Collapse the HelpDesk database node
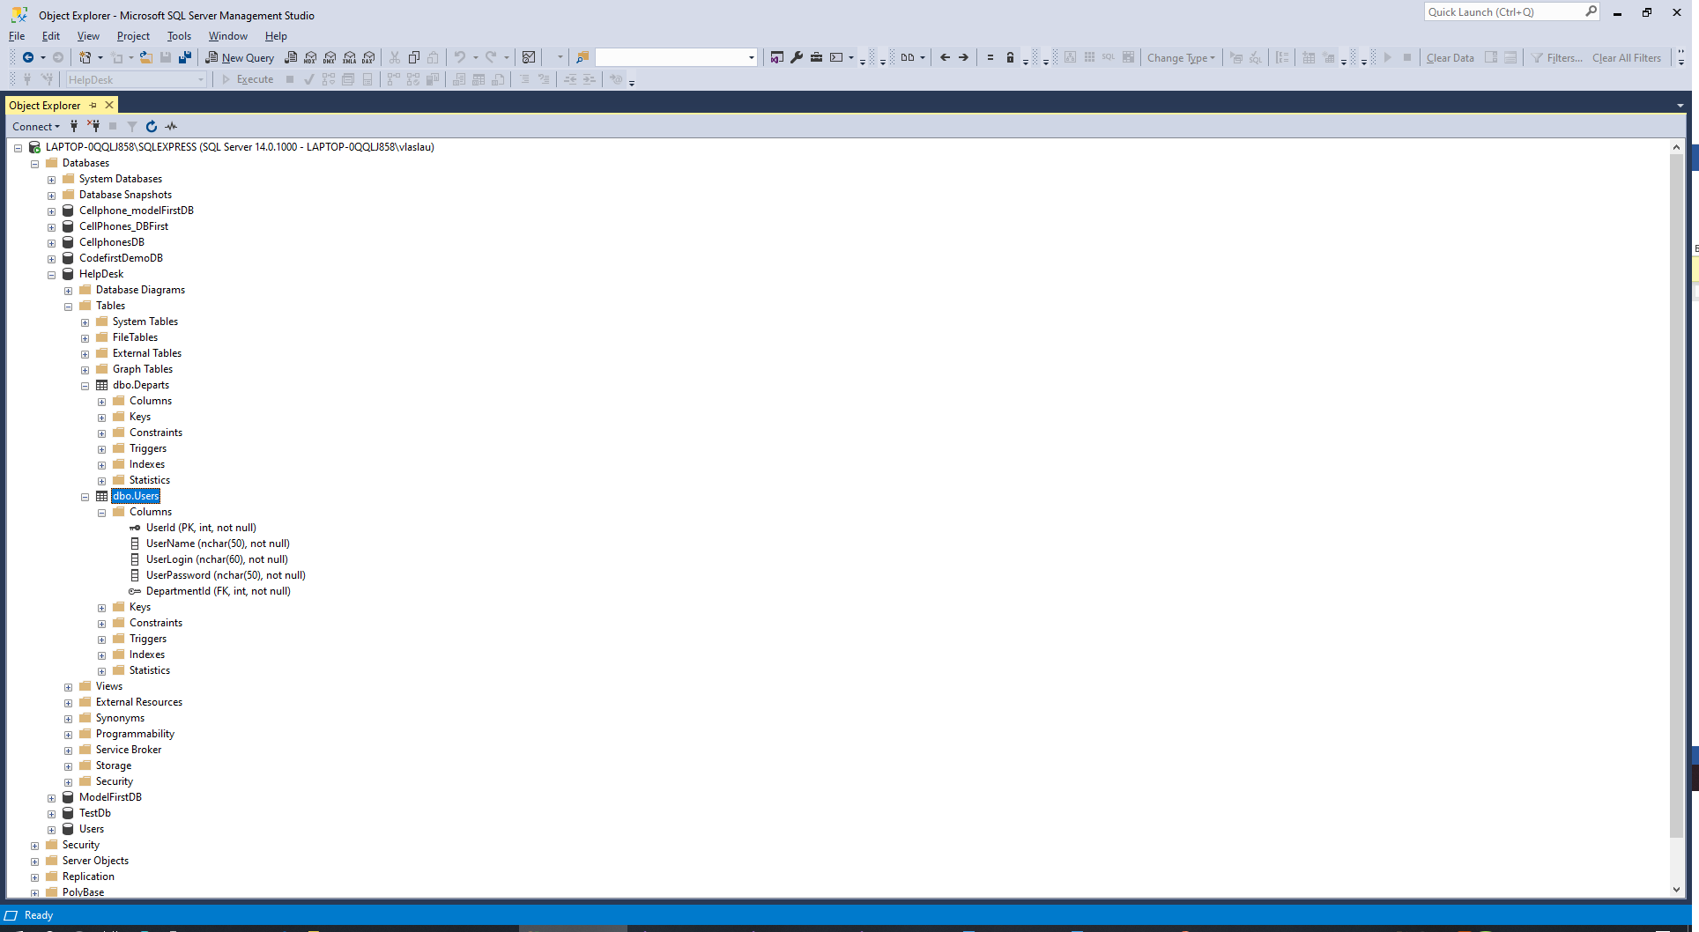The width and height of the screenshot is (1699, 932). (x=51, y=275)
